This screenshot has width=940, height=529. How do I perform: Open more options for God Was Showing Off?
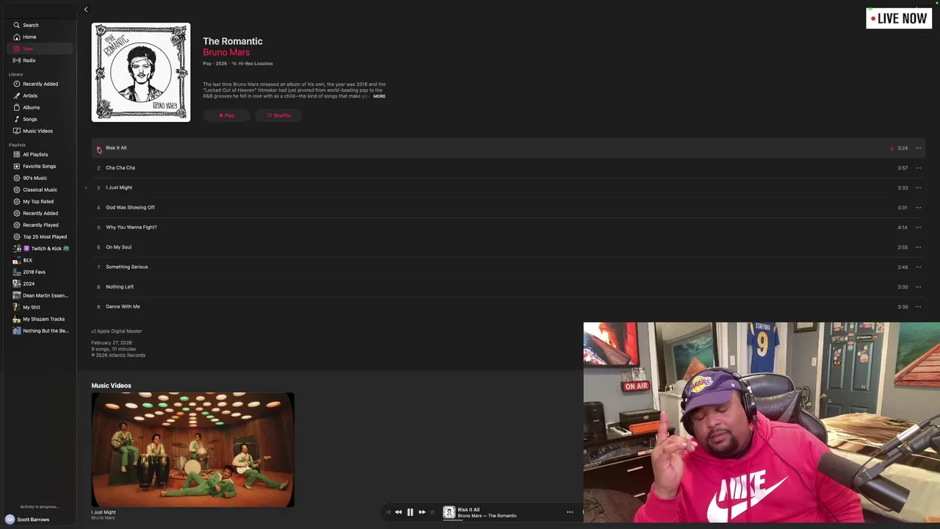point(918,207)
